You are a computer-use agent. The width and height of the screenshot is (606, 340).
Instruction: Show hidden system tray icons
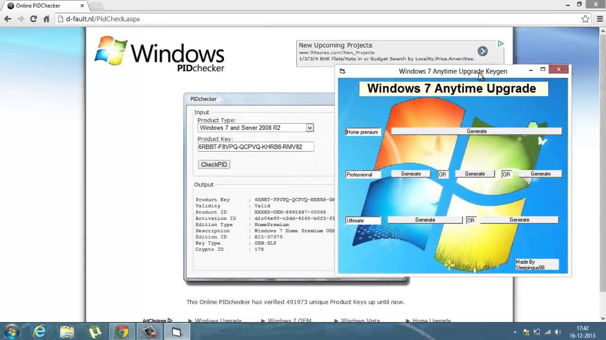pyautogui.click(x=516, y=332)
